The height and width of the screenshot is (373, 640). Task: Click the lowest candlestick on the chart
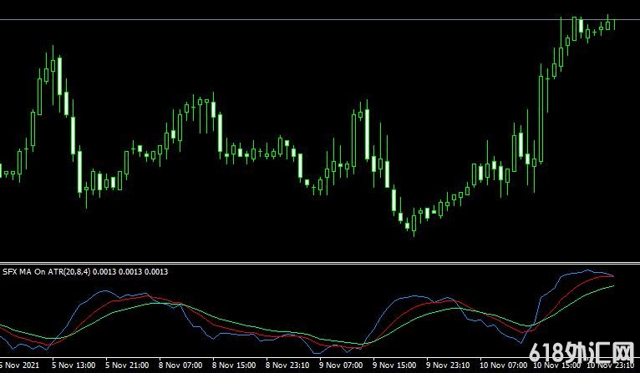pos(413,222)
